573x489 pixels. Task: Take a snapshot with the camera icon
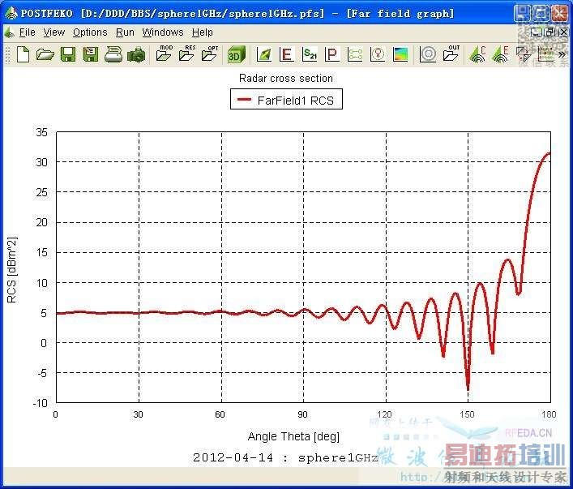136,55
